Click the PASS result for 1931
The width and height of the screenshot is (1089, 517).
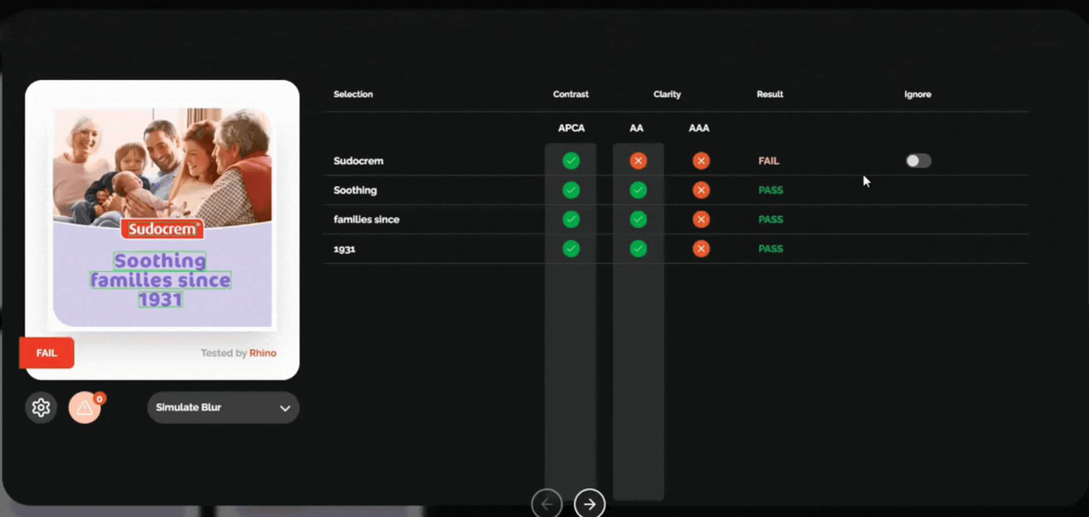point(770,248)
